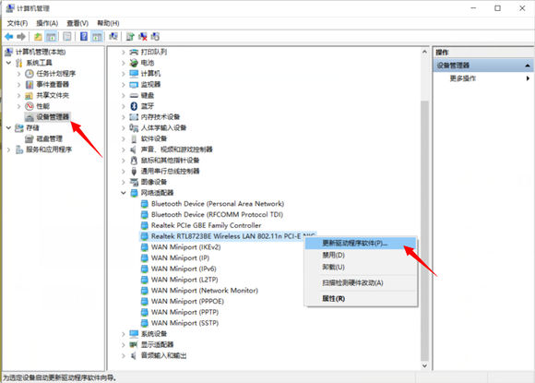Click the update driver toolbar icon
This screenshot has width=535, height=383.
point(130,37)
